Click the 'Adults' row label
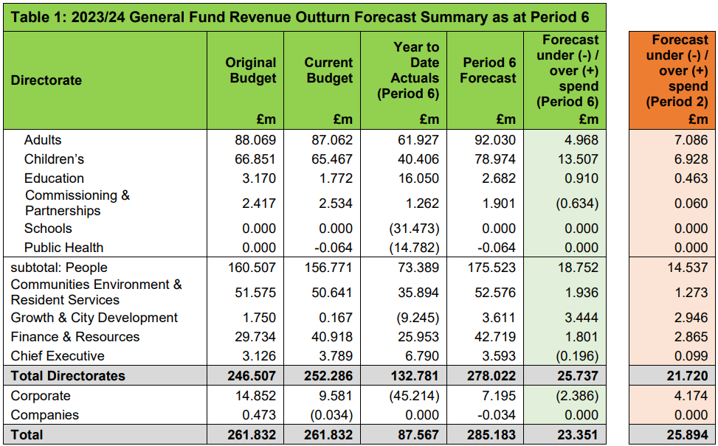This screenshot has height=446, width=718. click(x=43, y=140)
